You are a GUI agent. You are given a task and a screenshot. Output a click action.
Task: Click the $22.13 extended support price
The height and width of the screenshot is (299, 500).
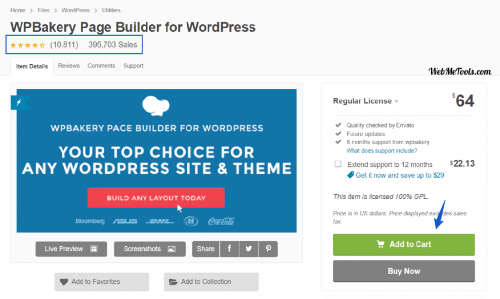[462, 164]
